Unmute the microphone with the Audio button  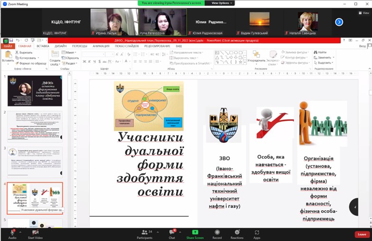(x=12, y=233)
